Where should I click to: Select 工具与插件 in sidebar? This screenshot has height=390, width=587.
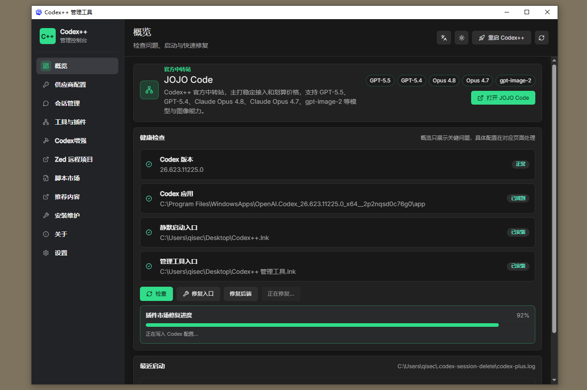[x=77, y=122]
